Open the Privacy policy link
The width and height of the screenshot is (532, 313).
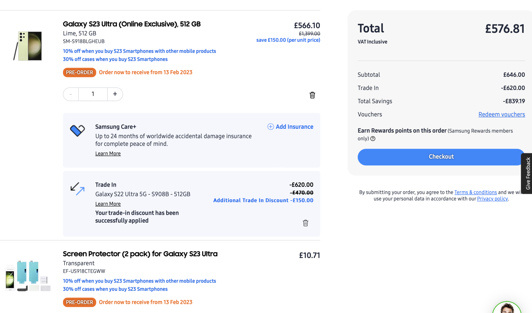(492, 199)
